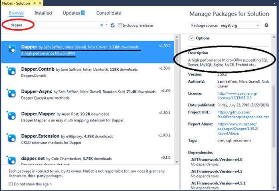Click the Dapper package icon
279x191 pixels.
click(12, 49)
